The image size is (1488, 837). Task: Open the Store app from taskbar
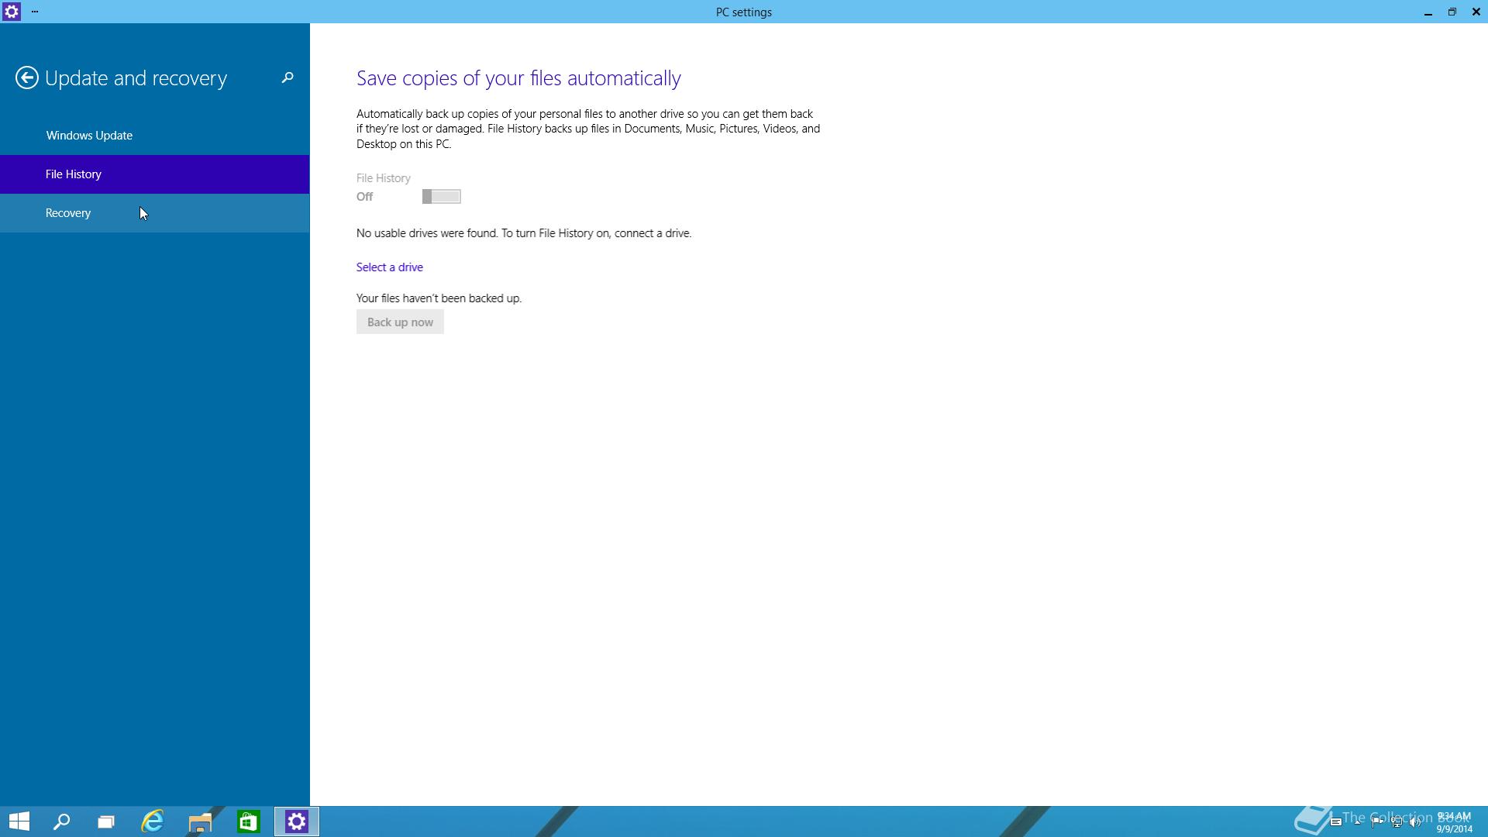coord(248,821)
